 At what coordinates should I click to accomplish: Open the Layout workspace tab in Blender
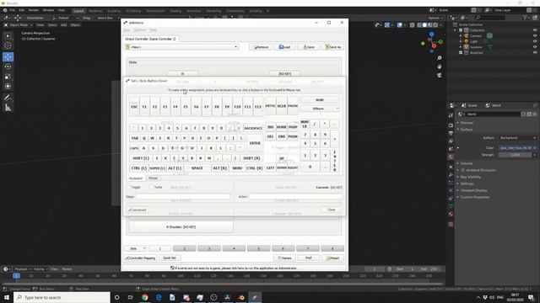[x=78, y=11]
